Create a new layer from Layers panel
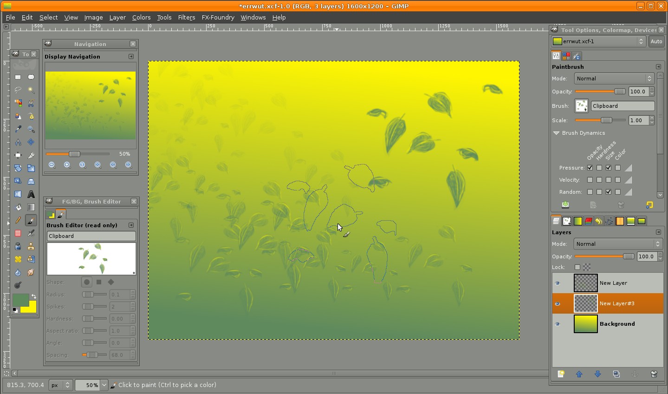668x394 pixels. 561,374
